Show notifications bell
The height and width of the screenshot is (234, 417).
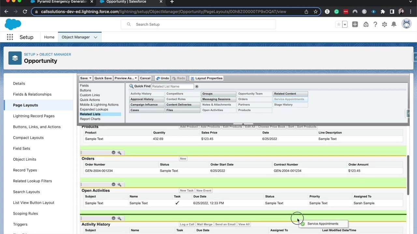pyautogui.click(x=394, y=24)
